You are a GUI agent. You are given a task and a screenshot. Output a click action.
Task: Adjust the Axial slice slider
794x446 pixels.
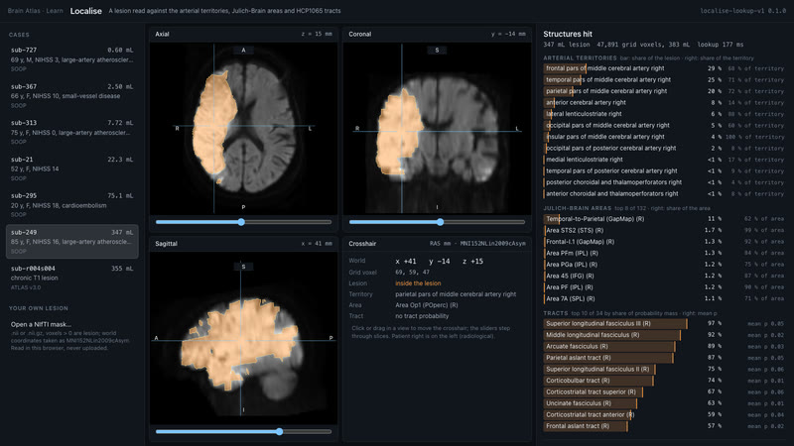point(243,222)
